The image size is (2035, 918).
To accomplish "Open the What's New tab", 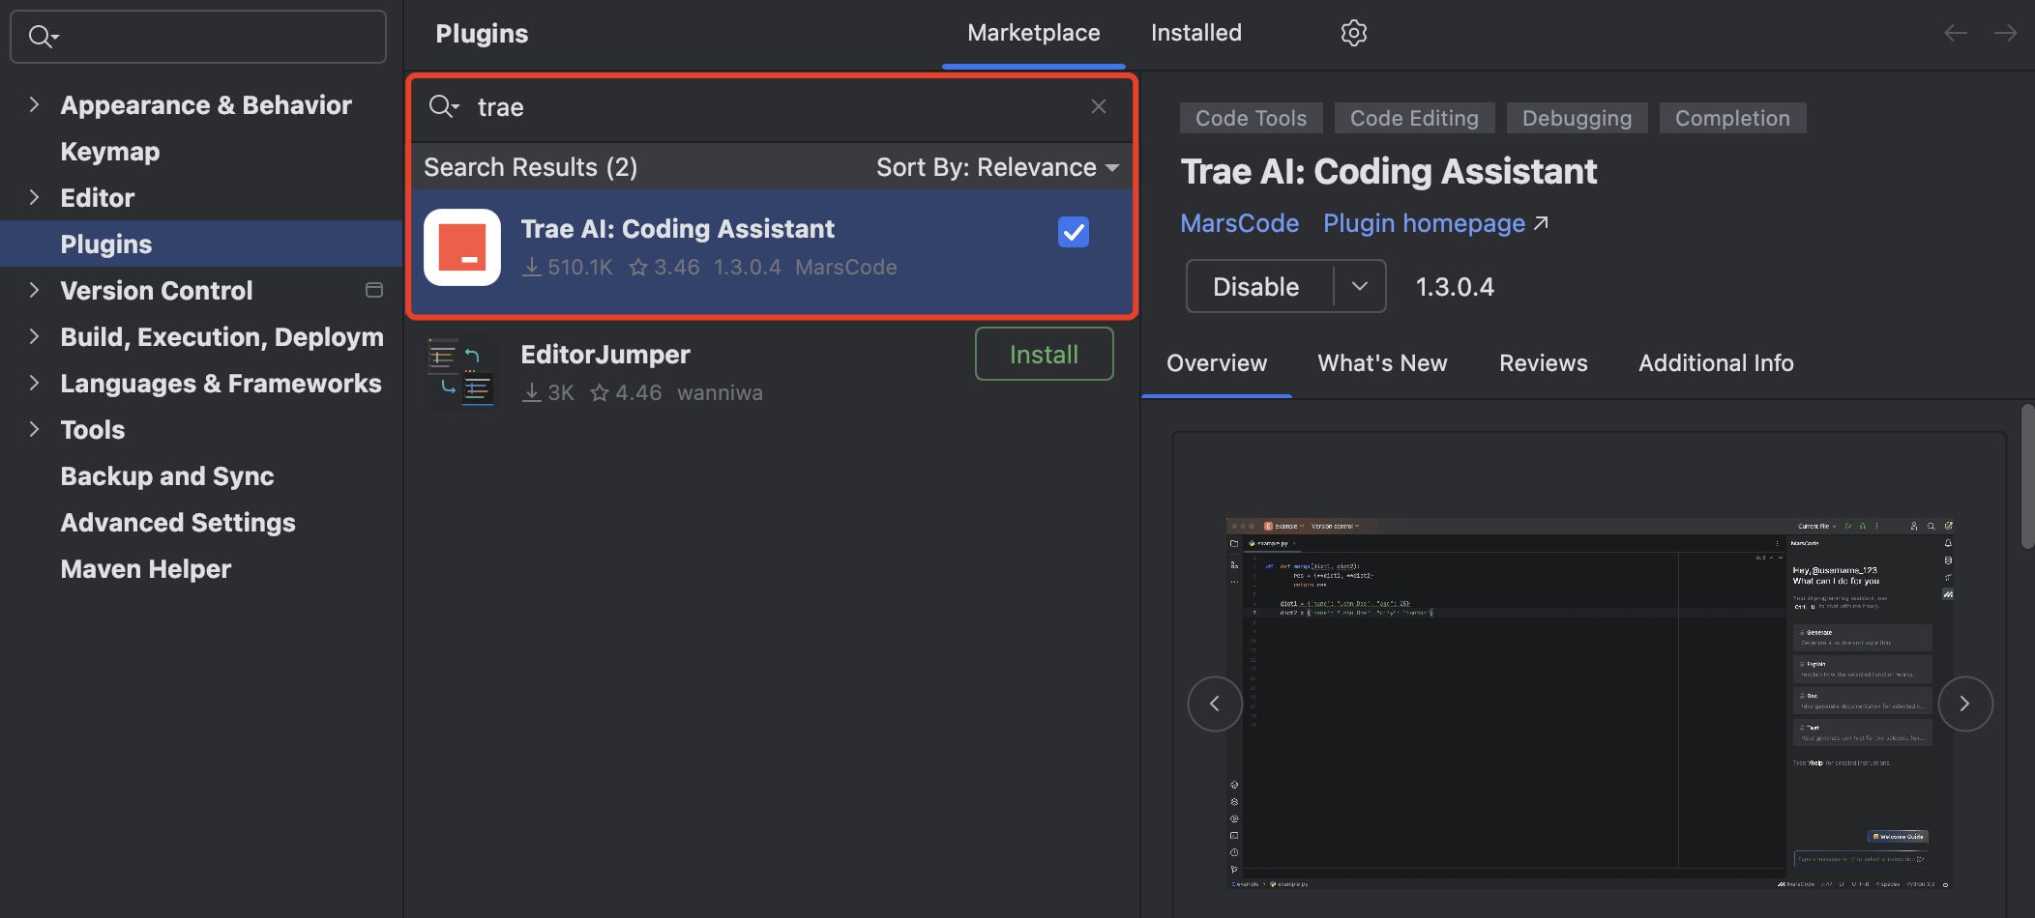I will [x=1382, y=363].
